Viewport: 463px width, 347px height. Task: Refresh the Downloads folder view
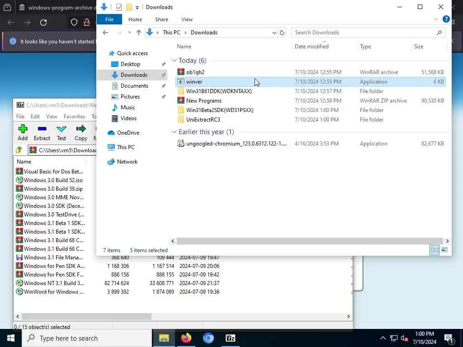pos(282,33)
